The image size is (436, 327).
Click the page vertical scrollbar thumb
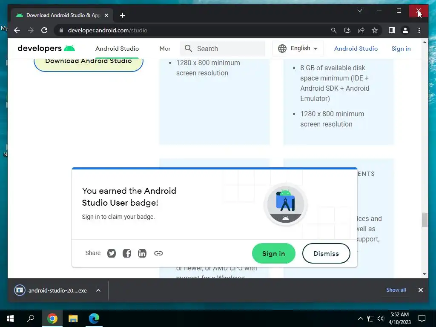point(425,220)
